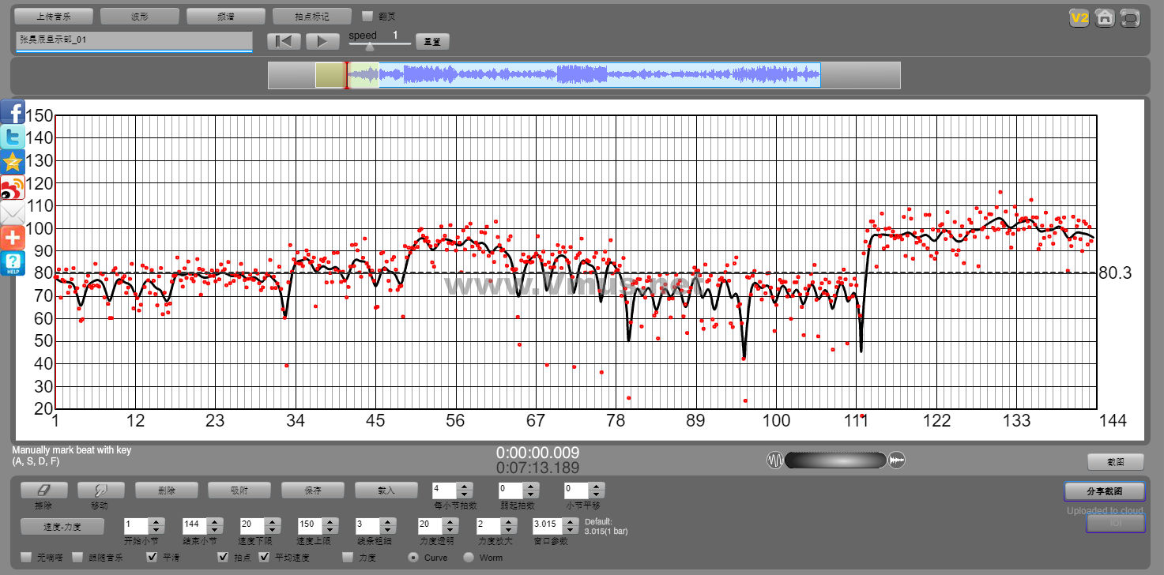1164x575 pixels.
Task: Enter fullscreen with the expand icon
Action: pyautogui.click(x=1130, y=17)
